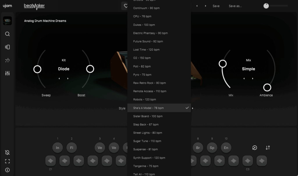The width and height of the screenshot is (298, 176).
Task: Select the next Kit with right arrow
Action: tap(68, 78)
